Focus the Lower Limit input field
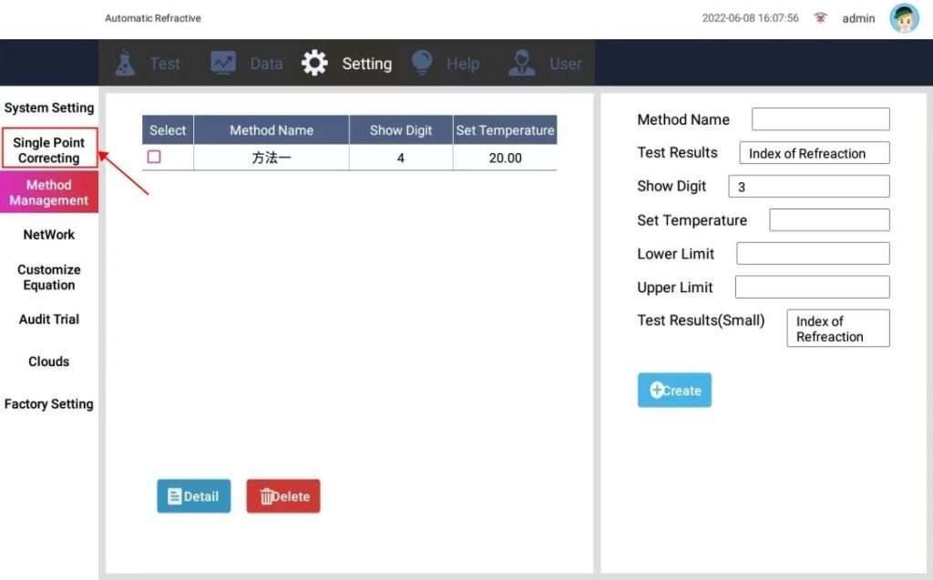This screenshot has width=933, height=580. (x=813, y=253)
